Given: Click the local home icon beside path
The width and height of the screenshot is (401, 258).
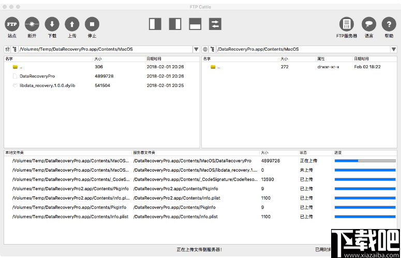Looking at the screenshot, I should (7, 49).
